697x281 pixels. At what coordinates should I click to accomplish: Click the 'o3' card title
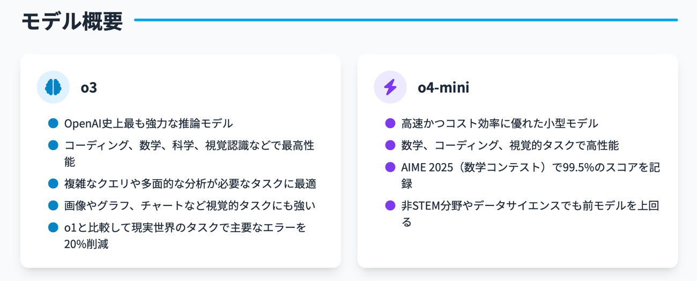point(88,87)
